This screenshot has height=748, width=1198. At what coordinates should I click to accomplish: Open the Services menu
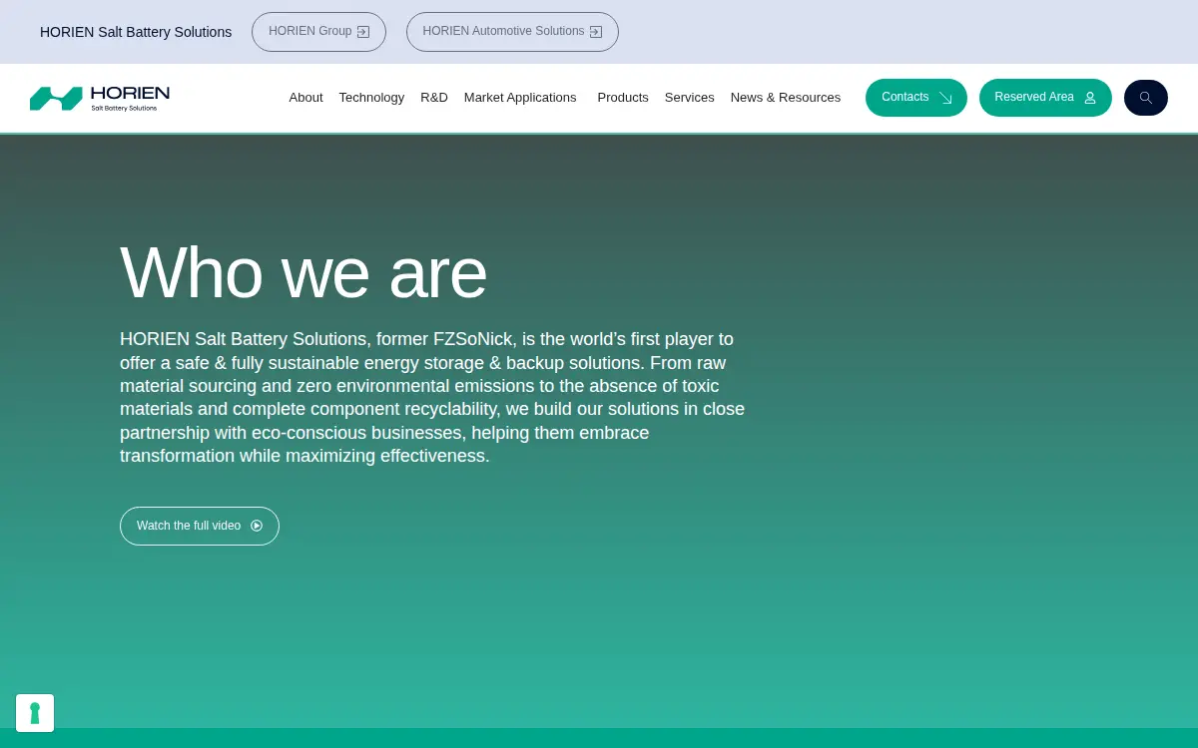(x=690, y=98)
